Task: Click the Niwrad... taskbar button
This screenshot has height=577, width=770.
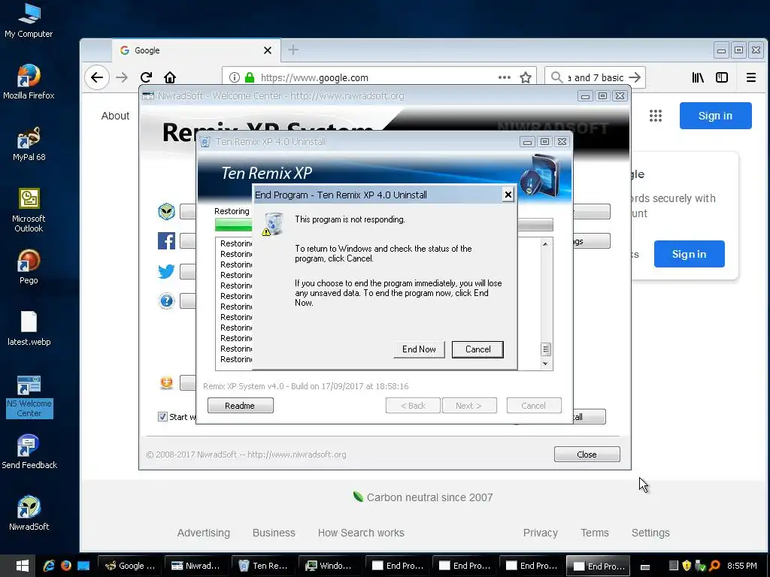Action: [196, 566]
